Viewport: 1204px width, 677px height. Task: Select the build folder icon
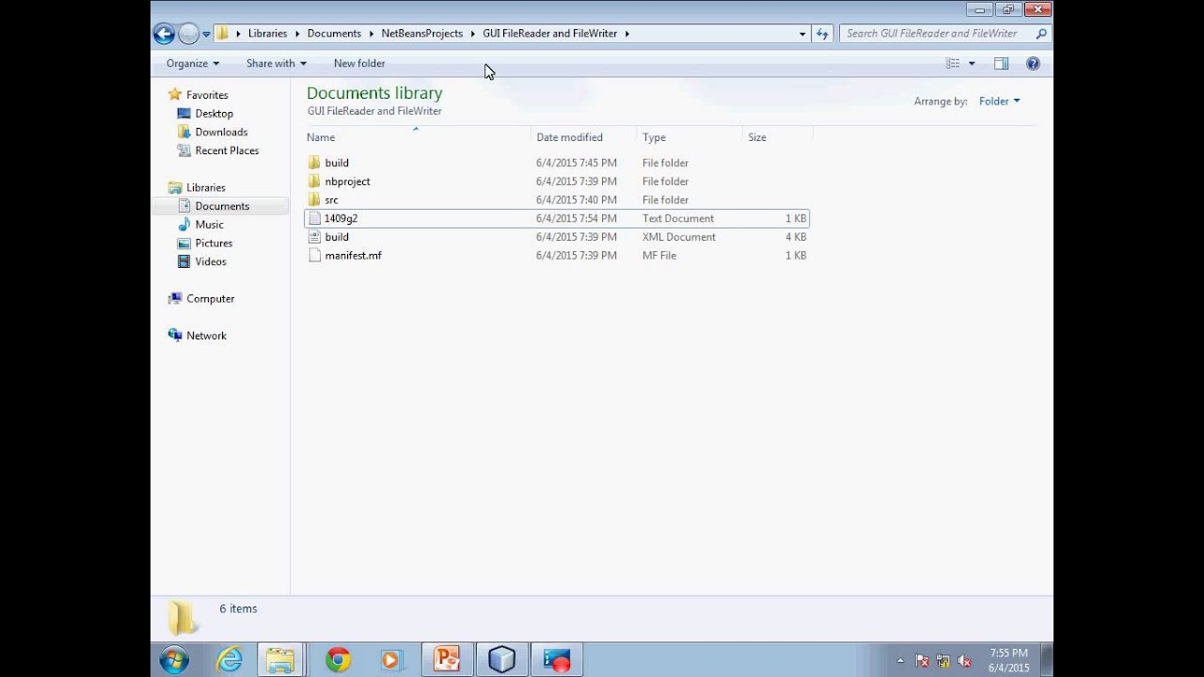pos(314,163)
